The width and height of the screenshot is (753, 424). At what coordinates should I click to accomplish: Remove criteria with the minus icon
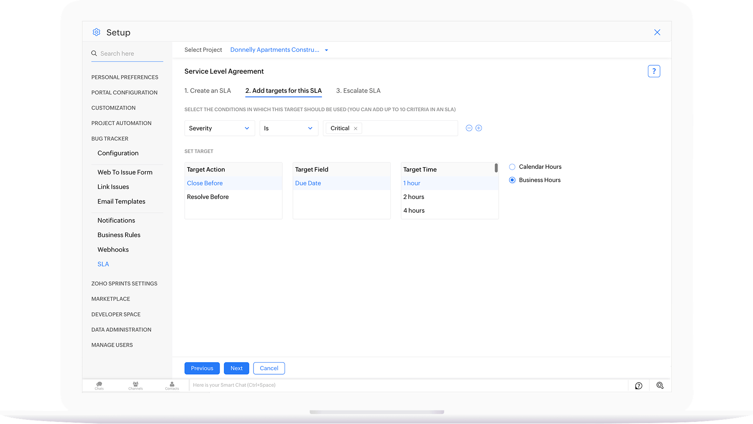469,128
